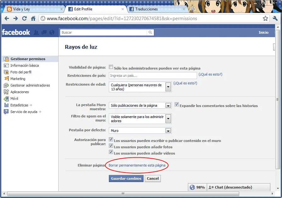Click the Gestionar permisos lock icon
Image resolution: width=282 pixels, height=198 pixels.
6,59
